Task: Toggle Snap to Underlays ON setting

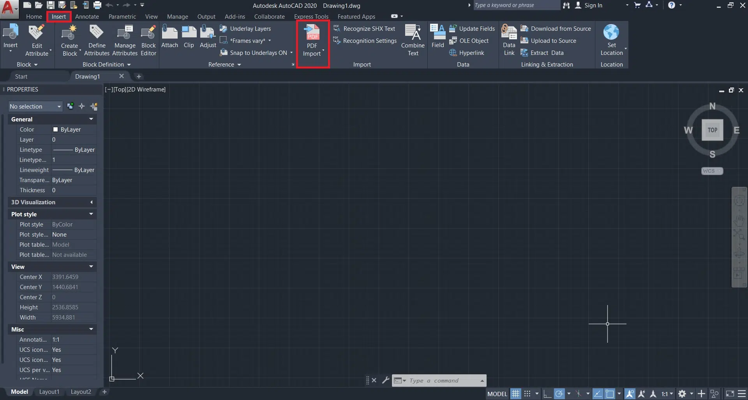Action: (x=254, y=53)
